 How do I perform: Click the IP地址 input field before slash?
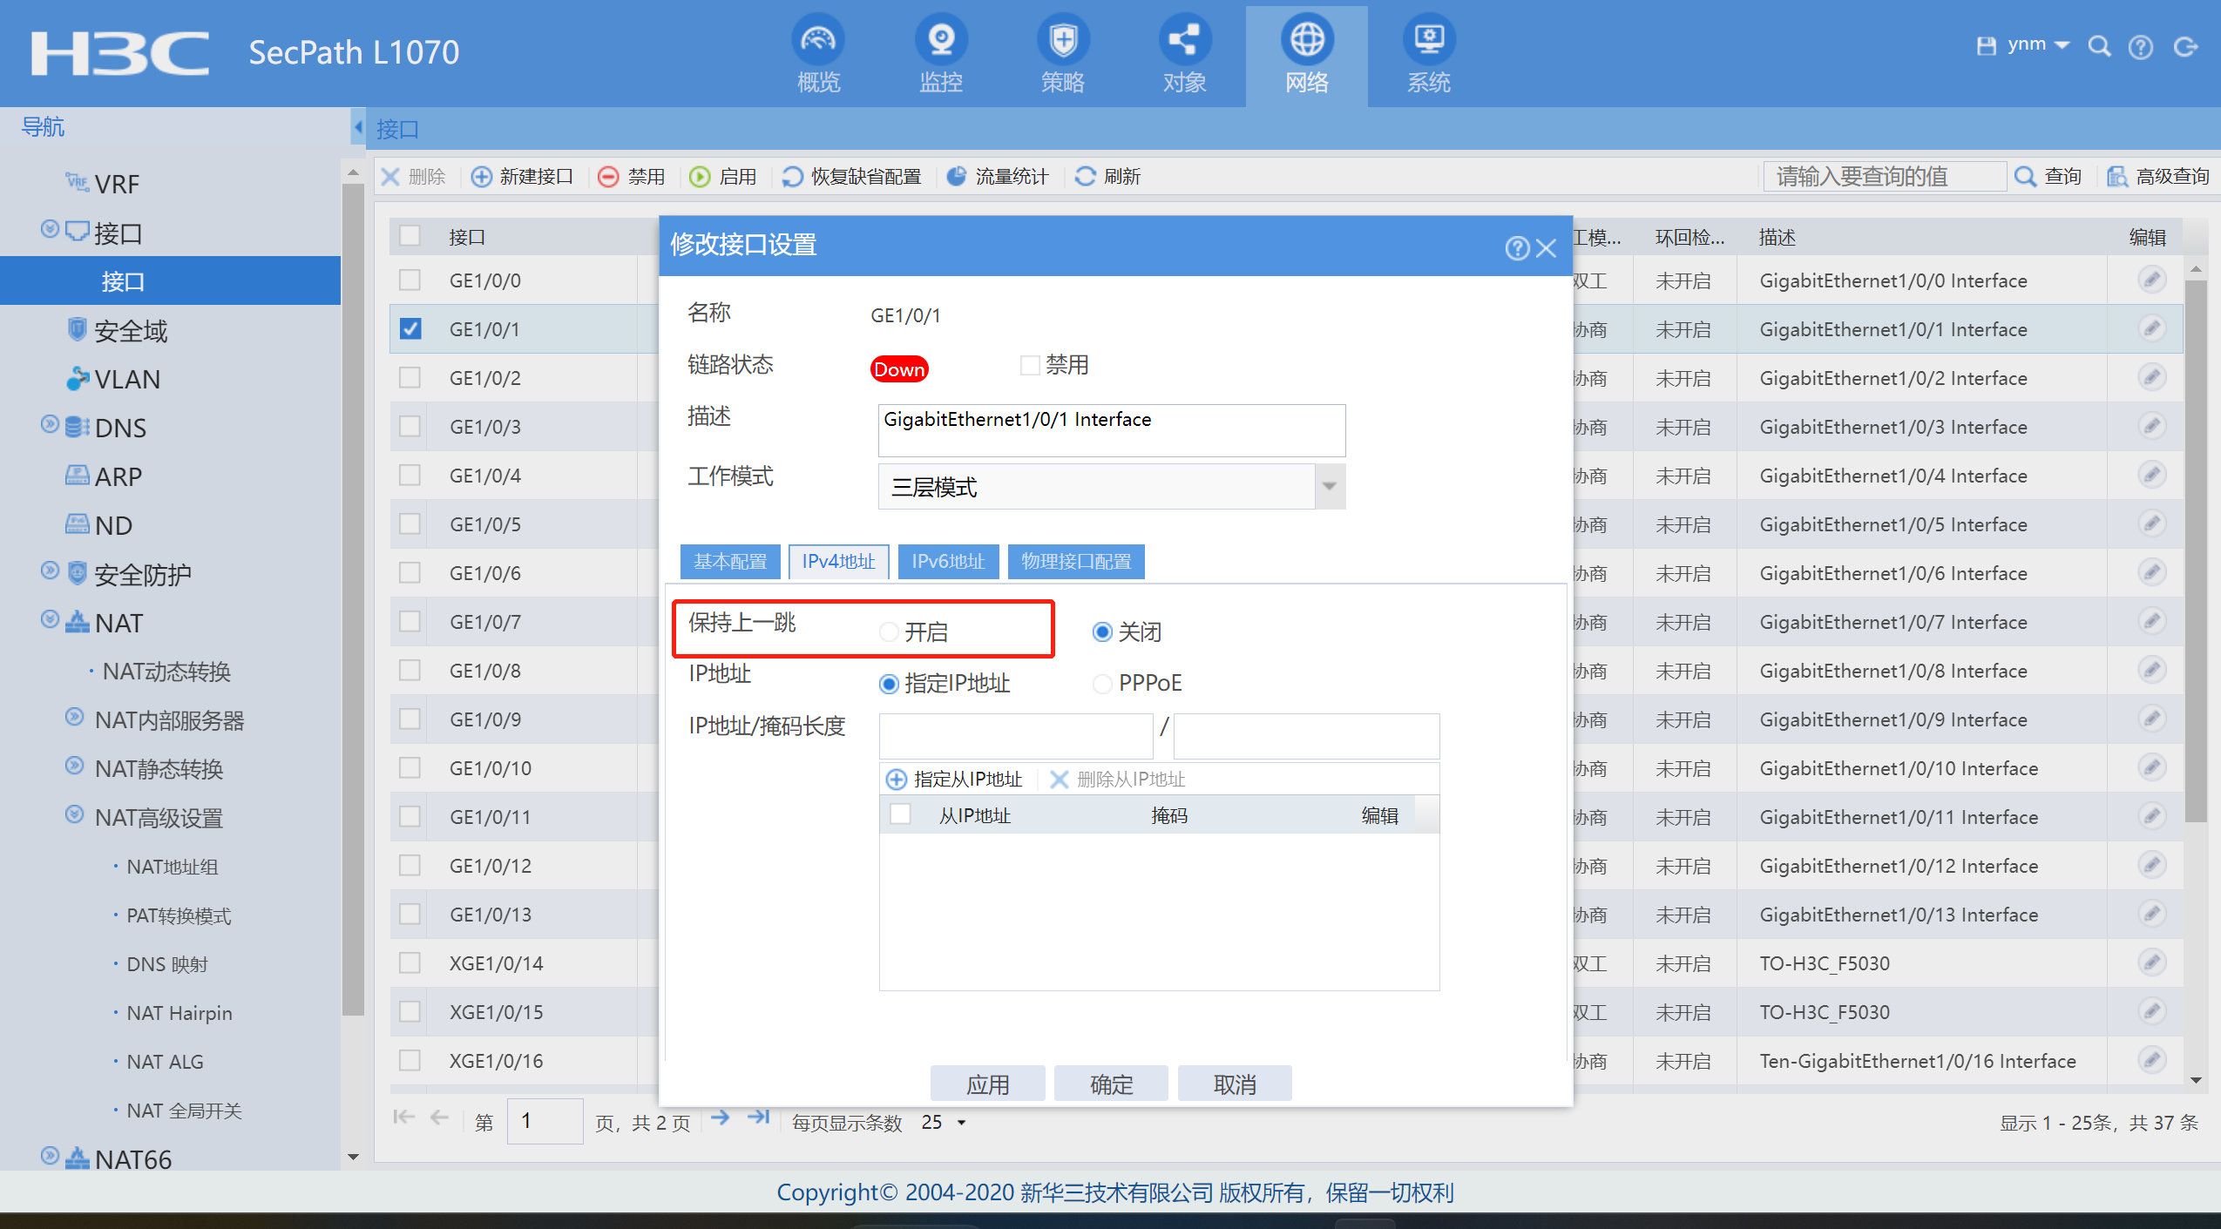point(1015,736)
